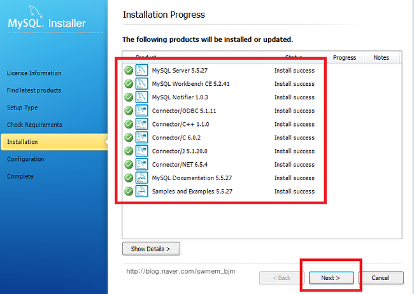Click the MySQL dolphin logo
The image size is (414, 294).
point(36,12)
